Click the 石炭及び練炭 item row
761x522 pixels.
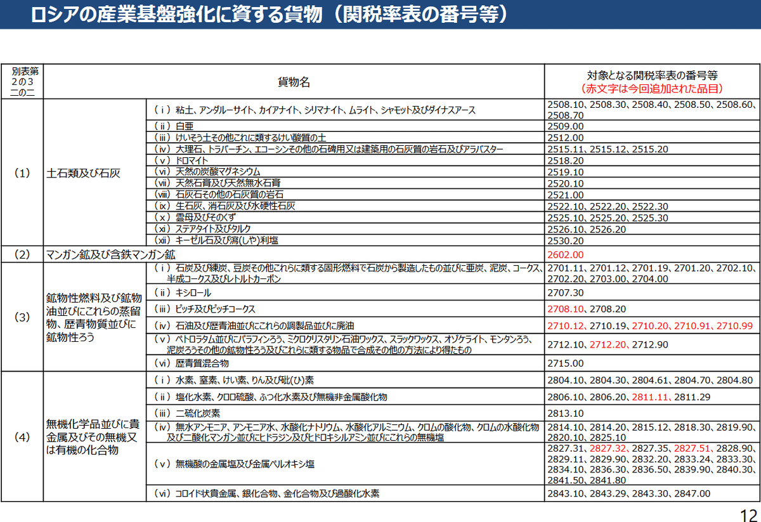click(x=345, y=274)
